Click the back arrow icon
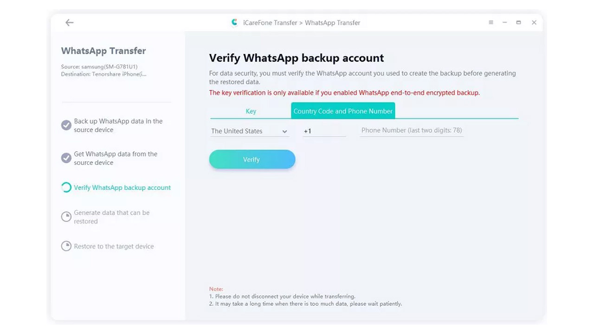Viewport: 594px width, 334px height. [70, 22]
